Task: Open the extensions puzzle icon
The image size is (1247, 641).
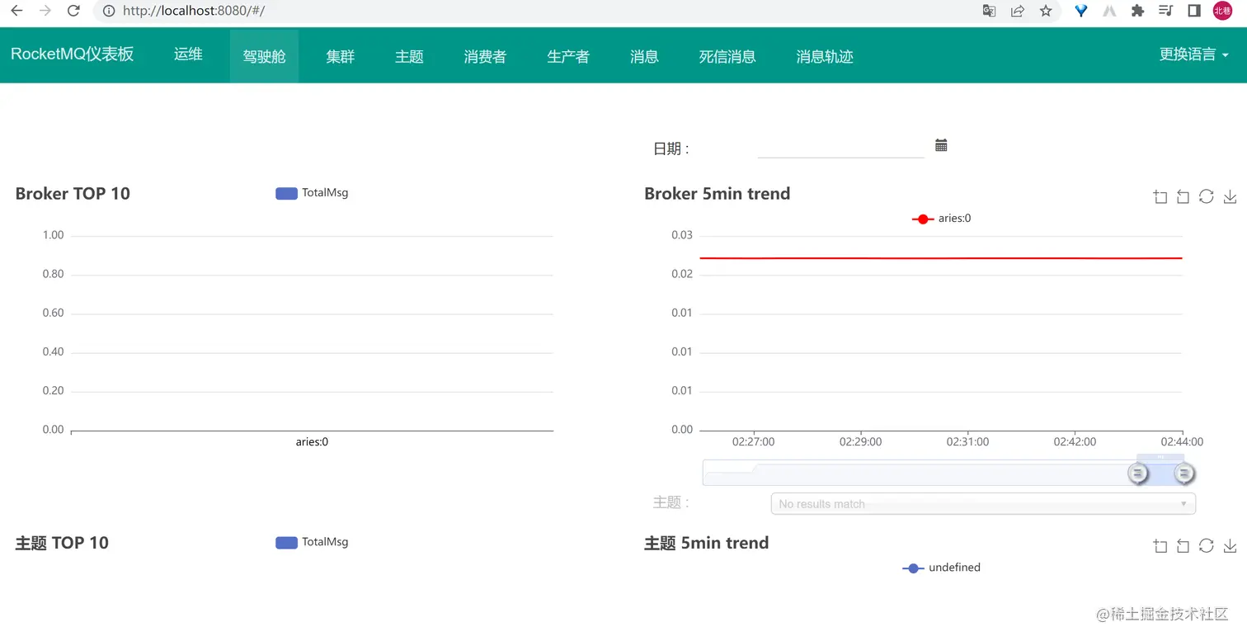Action: click(x=1137, y=11)
